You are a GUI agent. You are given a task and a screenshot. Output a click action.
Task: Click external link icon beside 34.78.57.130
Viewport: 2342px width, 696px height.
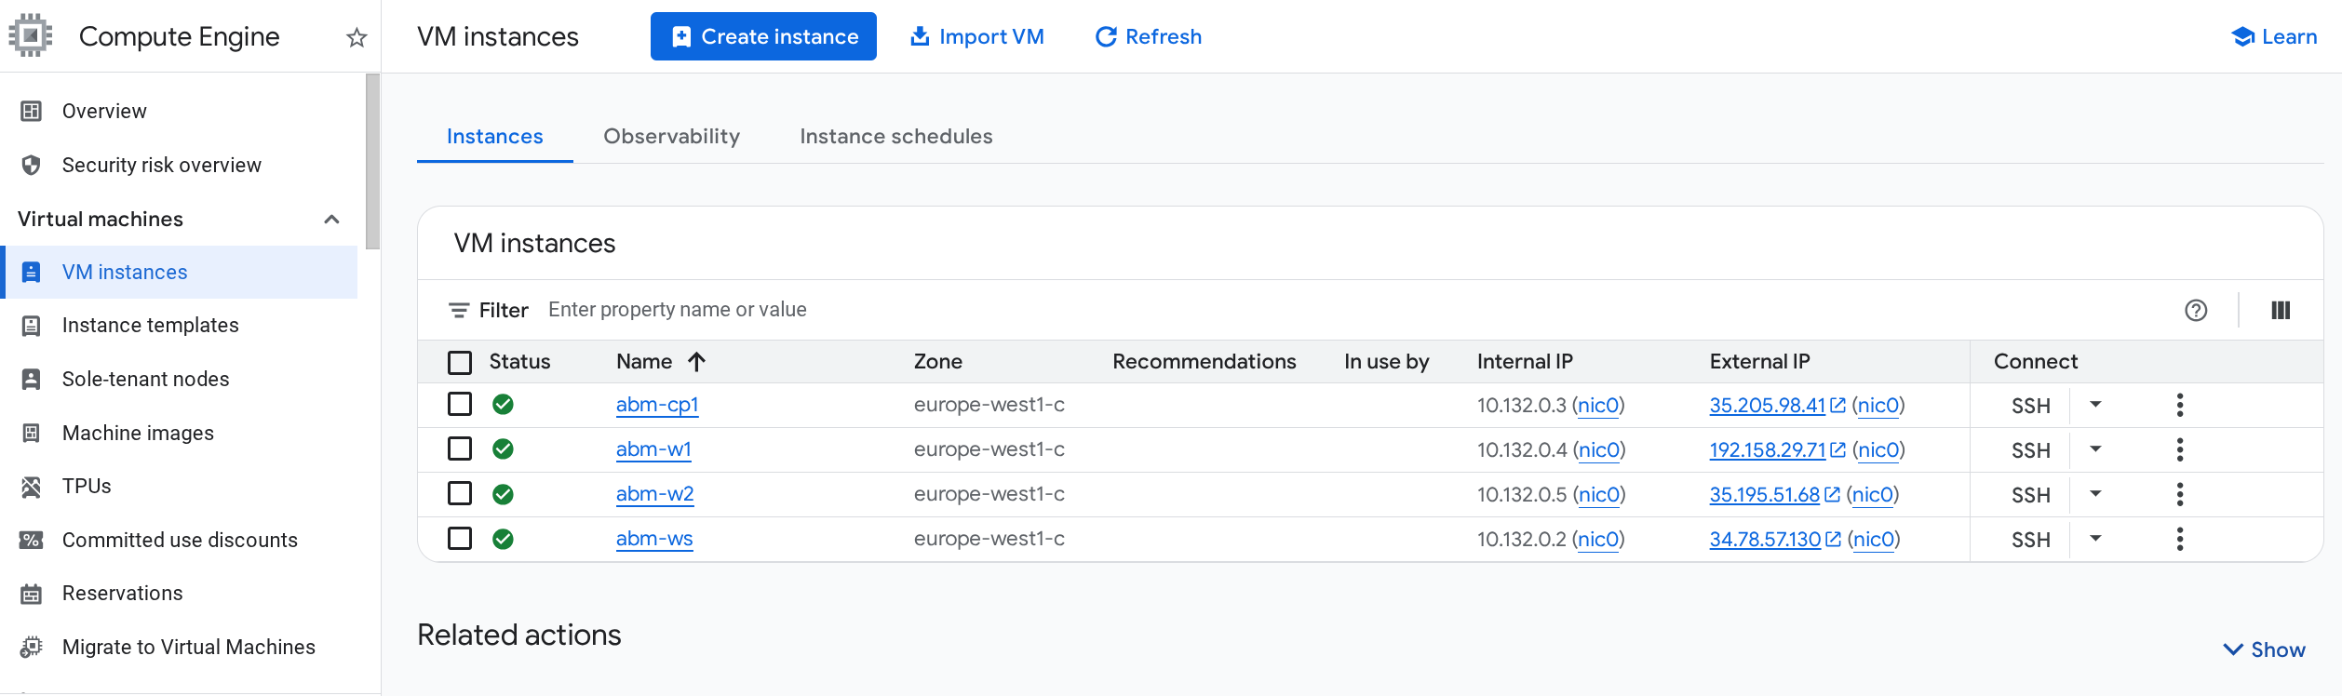(x=1833, y=539)
